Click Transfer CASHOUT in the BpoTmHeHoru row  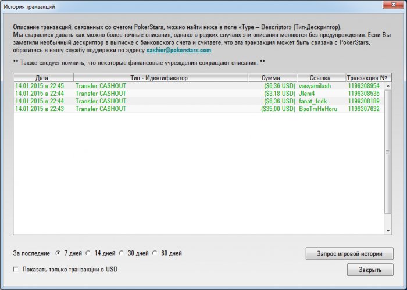(x=101, y=109)
